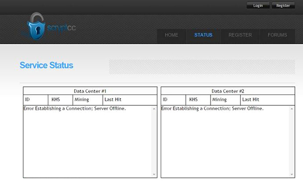The height and width of the screenshot is (186, 303).
Task: Click Data Center #1 scrollbar track
Action: [154, 141]
